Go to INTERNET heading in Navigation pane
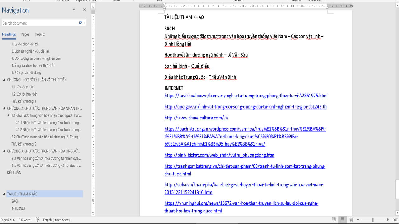 tap(18, 208)
